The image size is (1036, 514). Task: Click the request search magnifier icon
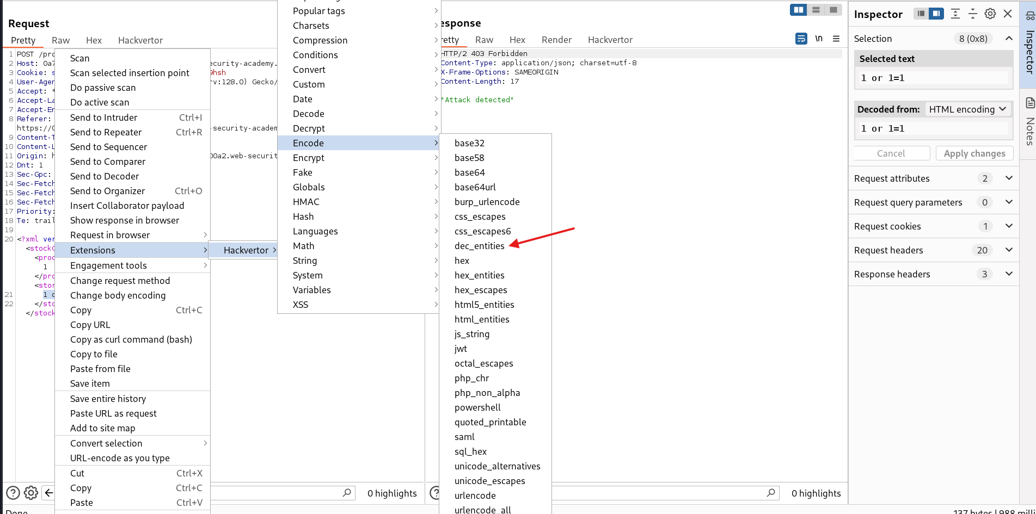347,493
